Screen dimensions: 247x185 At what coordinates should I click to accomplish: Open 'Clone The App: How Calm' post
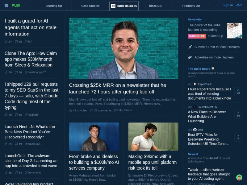tap(31, 59)
